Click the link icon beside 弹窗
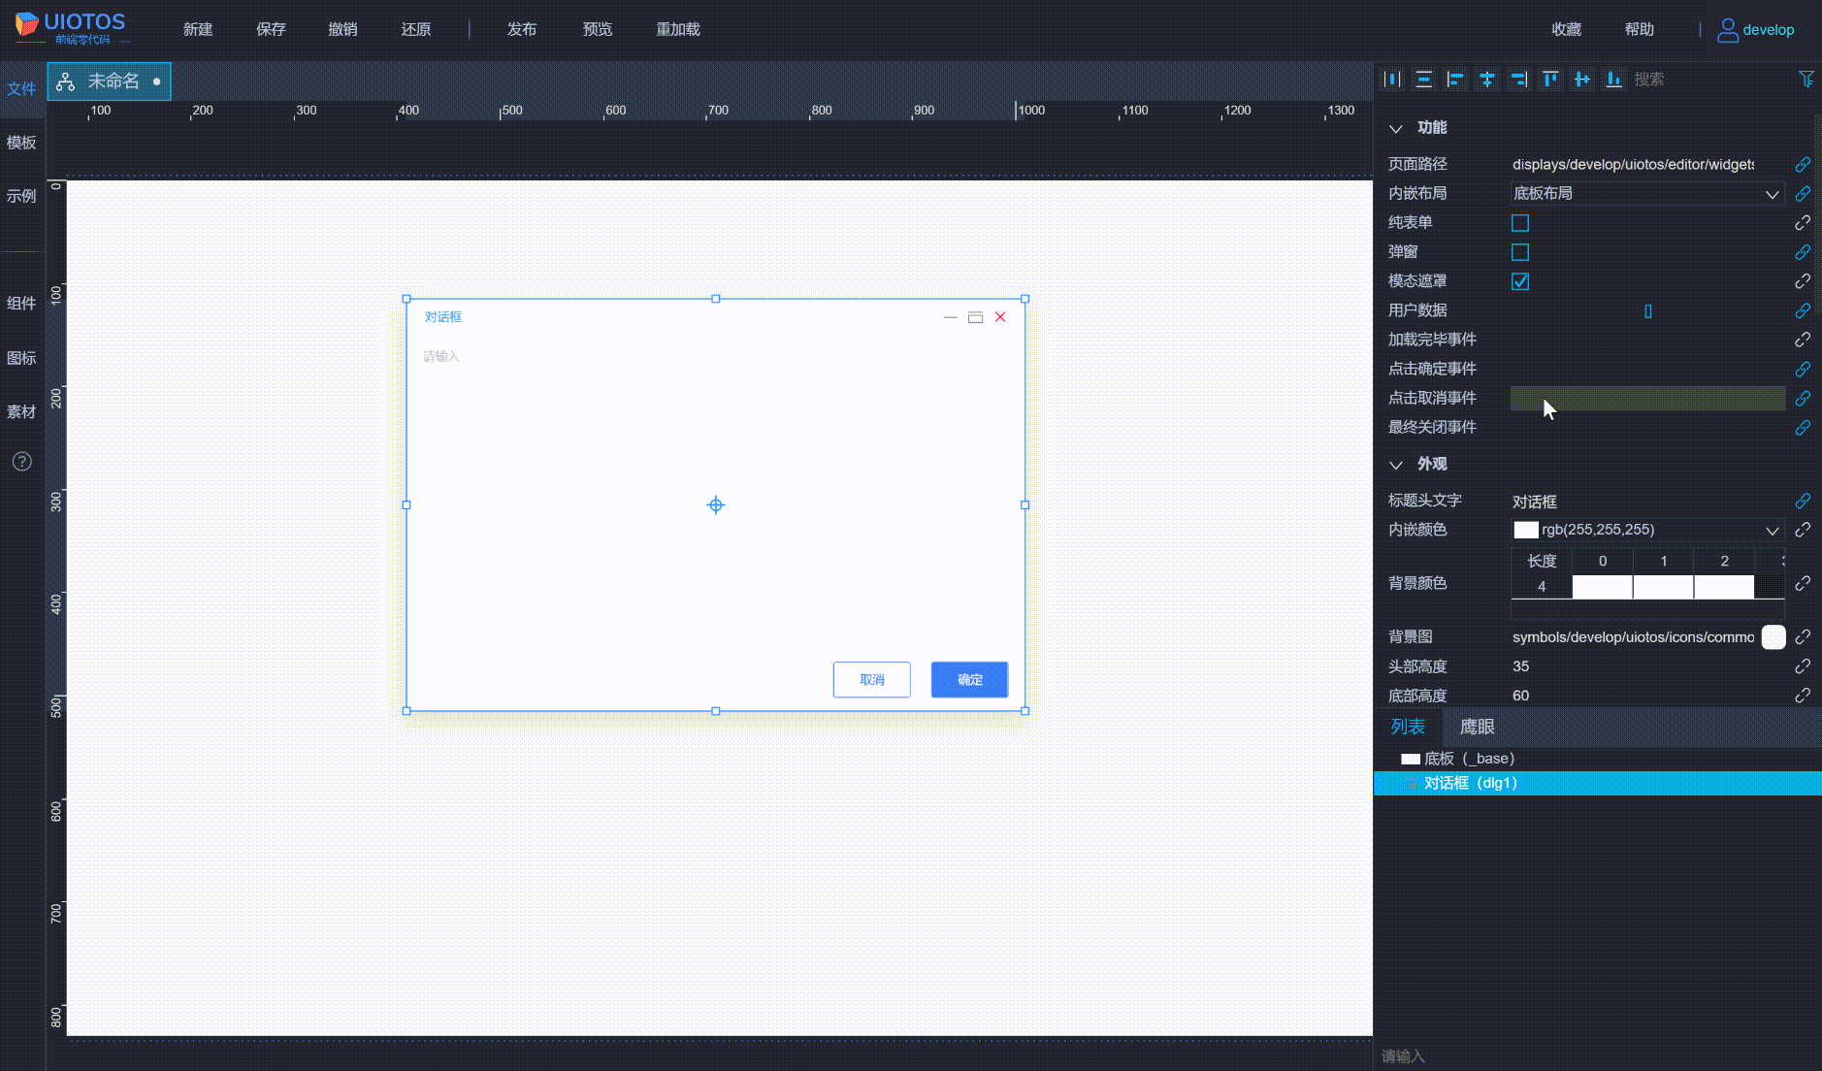 coord(1803,252)
